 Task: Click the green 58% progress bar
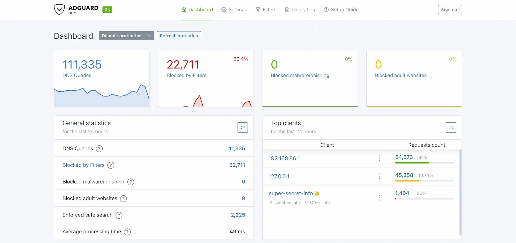(412, 163)
